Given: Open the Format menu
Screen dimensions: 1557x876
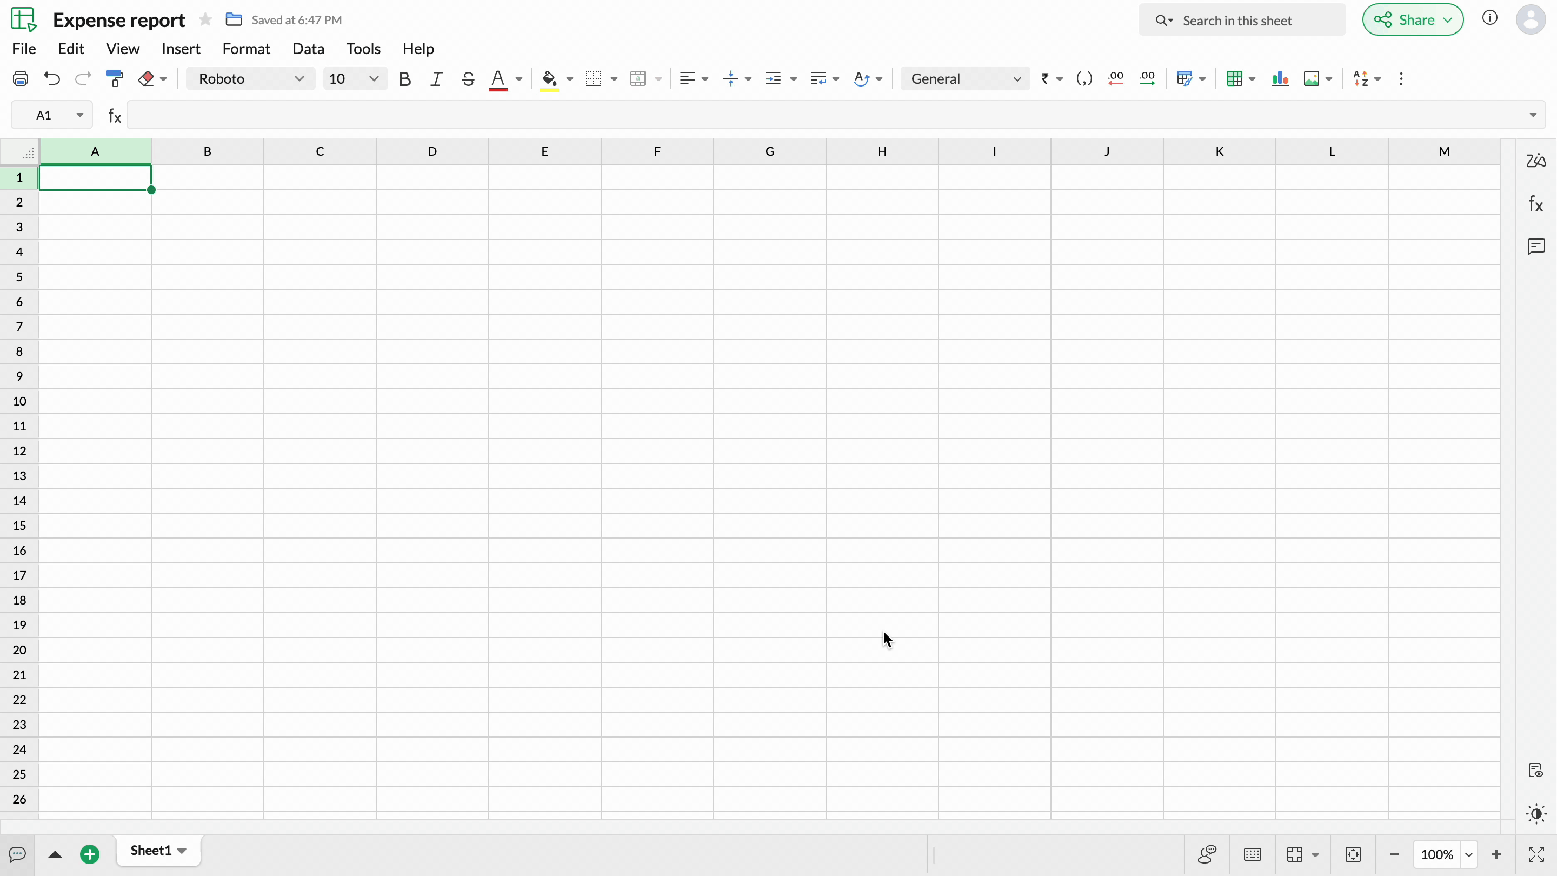Looking at the screenshot, I should (x=246, y=48).
